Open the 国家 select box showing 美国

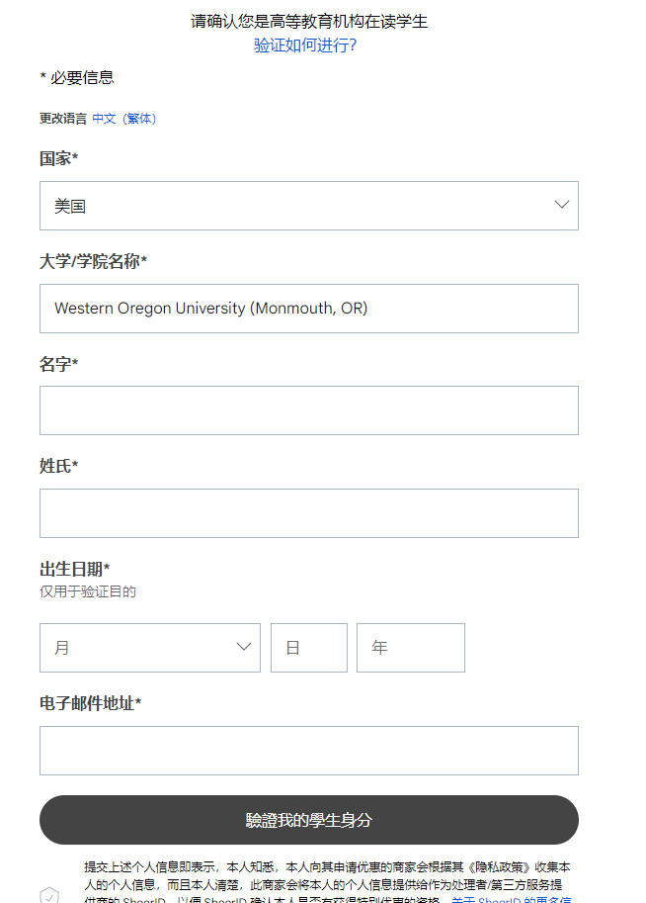pos(309,206)
